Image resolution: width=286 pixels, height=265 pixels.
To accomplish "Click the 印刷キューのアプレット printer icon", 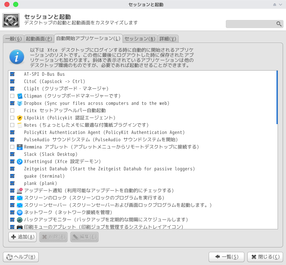I will click(20, 227).
